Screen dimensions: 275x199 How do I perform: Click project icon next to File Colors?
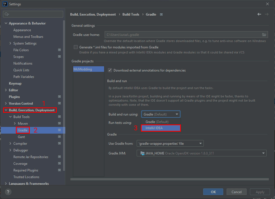click(x=59, y=50)
